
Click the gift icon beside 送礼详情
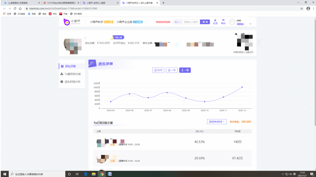point(62,66)
